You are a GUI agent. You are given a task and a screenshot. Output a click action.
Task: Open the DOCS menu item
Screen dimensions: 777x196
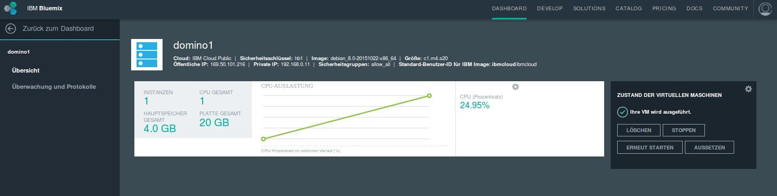click(695, 9)
